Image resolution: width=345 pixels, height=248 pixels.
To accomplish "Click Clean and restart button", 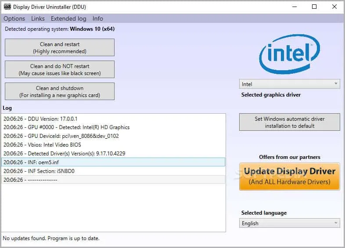I will (60, 47).
